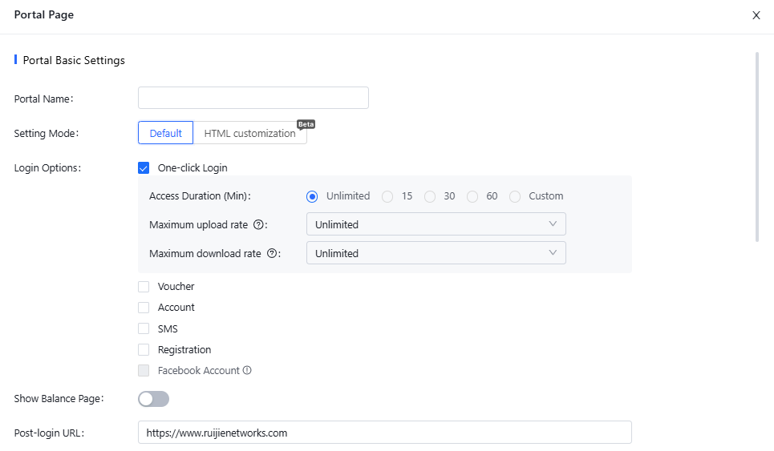Screen dimensions: 774x451
Task: Open the Maximum upload rate dropdown
Action: tap(436, 224)
